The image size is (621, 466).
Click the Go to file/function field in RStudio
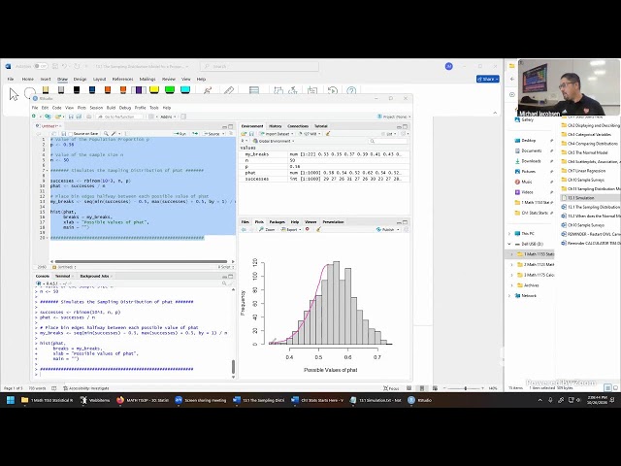120,116
